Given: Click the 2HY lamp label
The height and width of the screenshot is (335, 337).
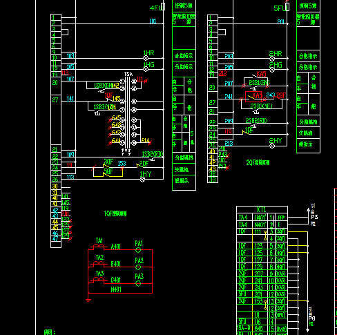Looking at the screenshot, I should pos(276,141).
